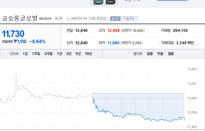Click the chart axis label 12,655
Screen dimensions: 205x131
pyautogui.click(x=192, y=98)
